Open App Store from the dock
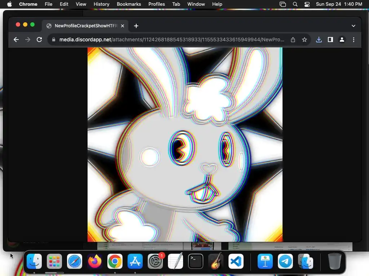Image resolution: width=369 pixels, height=276 pixels. pos(135,261)
